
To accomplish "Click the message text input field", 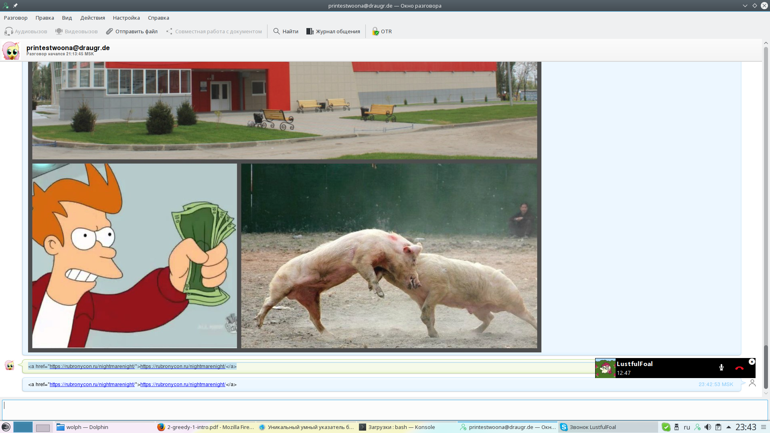I will 385,409.
